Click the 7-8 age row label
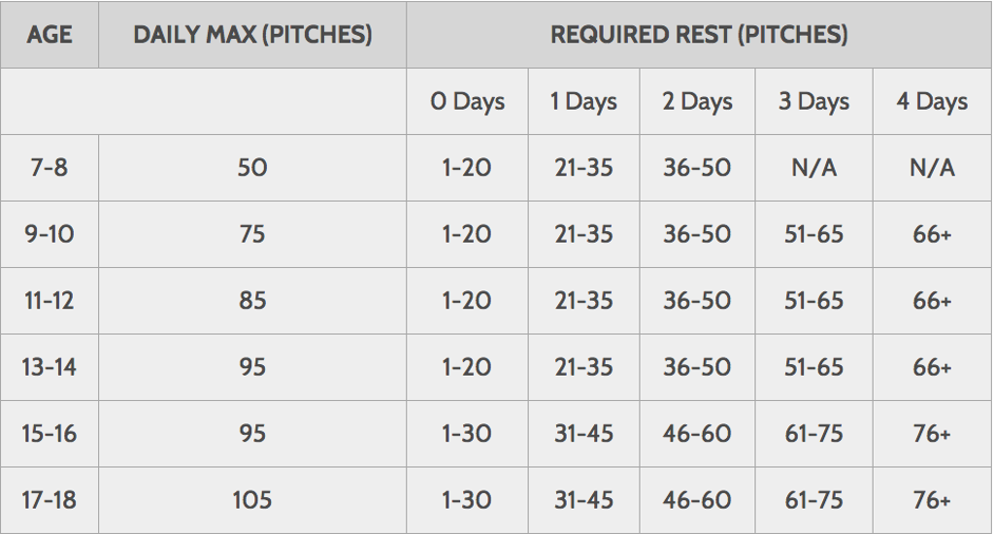 pyautogui.click(x=50, y=168)
